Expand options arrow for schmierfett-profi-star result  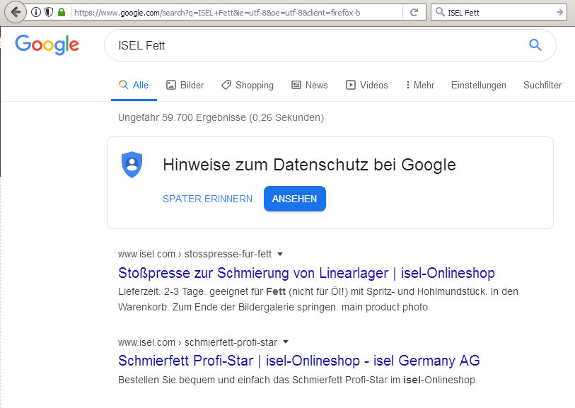[x=286, y=342]
